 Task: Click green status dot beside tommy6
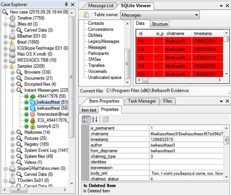point(26,126)
